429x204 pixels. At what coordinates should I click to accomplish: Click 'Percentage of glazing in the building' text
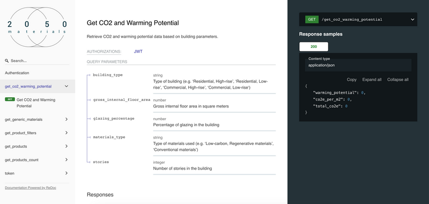(x=186, y=125)
